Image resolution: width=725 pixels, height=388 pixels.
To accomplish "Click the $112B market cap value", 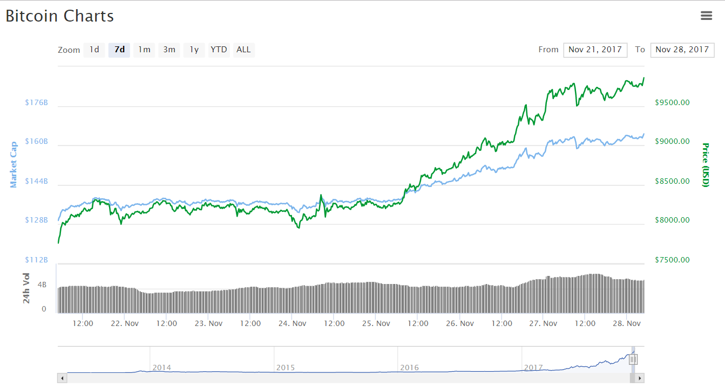I will 36,260.
